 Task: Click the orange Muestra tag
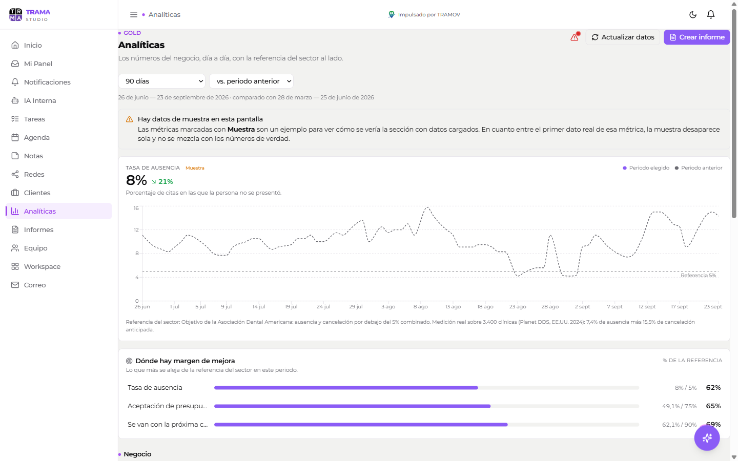coord(195,168)
